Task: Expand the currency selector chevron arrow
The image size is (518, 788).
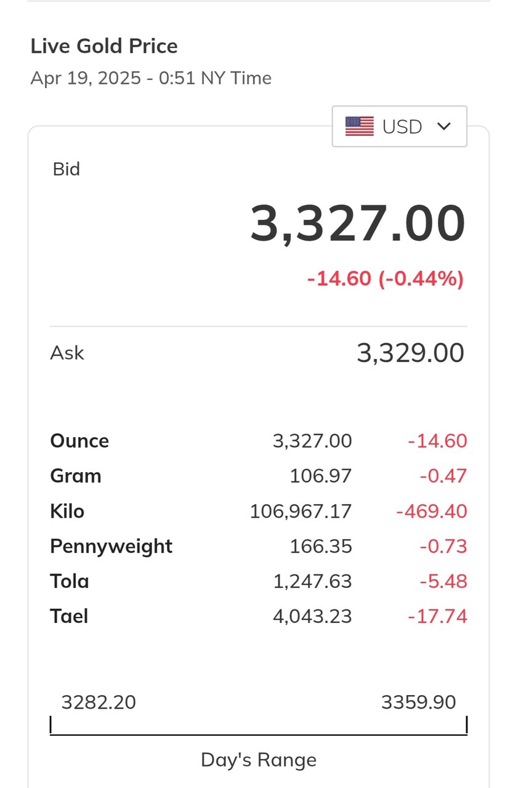Action: pos(443,126)
